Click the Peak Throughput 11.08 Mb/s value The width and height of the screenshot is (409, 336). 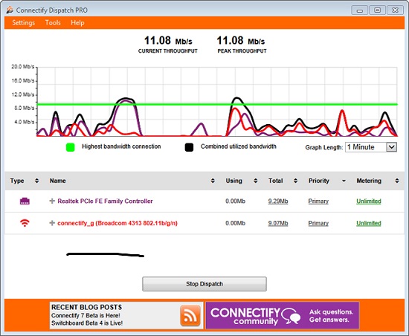(x=241, y=41)
